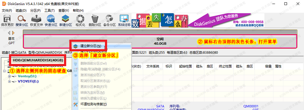Click the 删除分区 (Delete Partition) toolbar icon

click(95, 20)
